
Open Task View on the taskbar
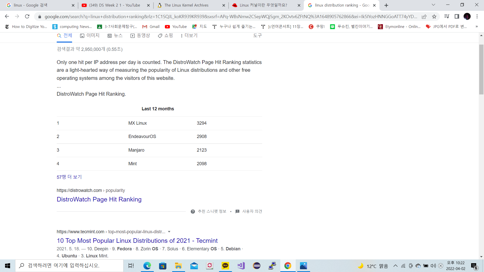(131, 266)
